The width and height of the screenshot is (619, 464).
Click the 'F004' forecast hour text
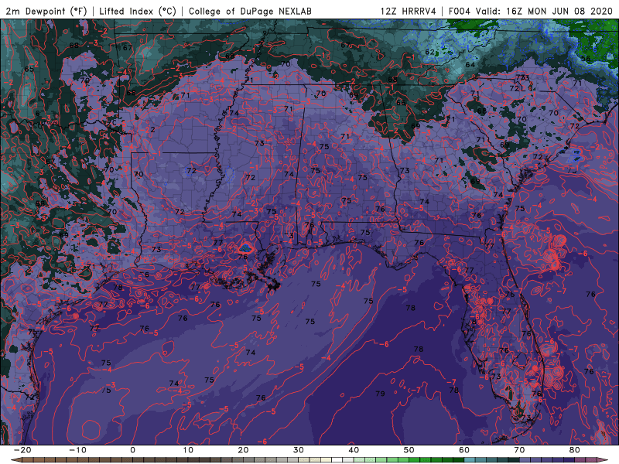460,11
